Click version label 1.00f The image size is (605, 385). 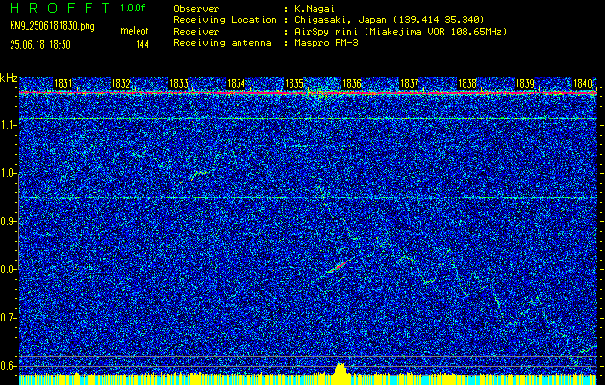click(x=133, y=8)
